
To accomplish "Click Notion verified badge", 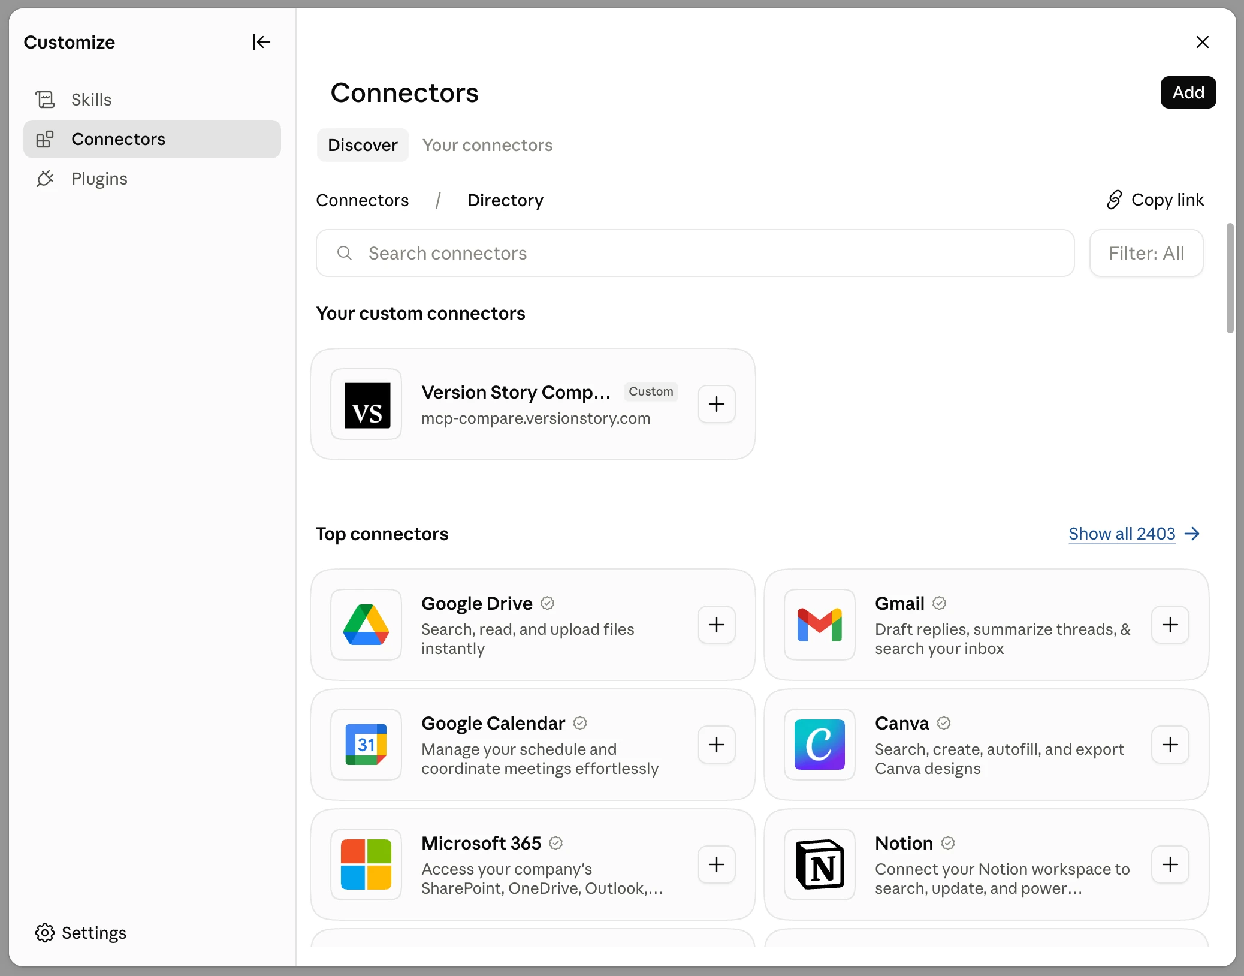I will coord(947,843).
